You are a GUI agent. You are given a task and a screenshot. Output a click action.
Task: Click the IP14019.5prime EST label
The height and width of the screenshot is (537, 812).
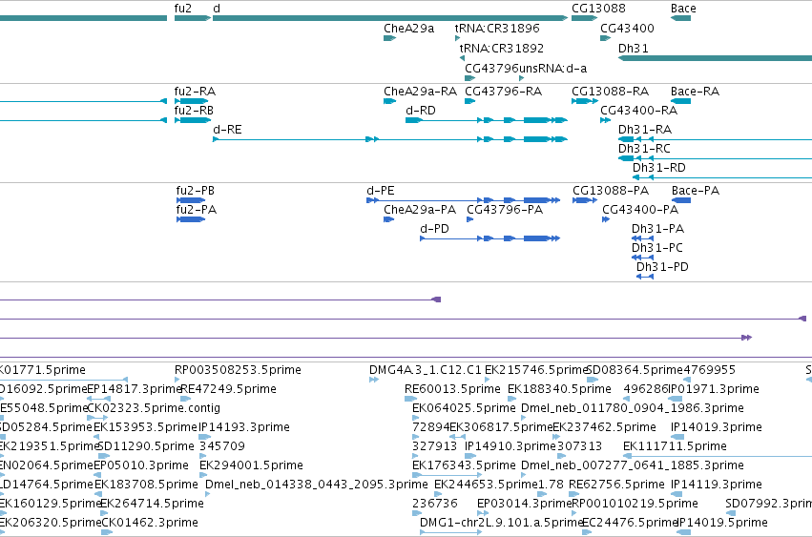pyautogui.click(x=722, y=523)
